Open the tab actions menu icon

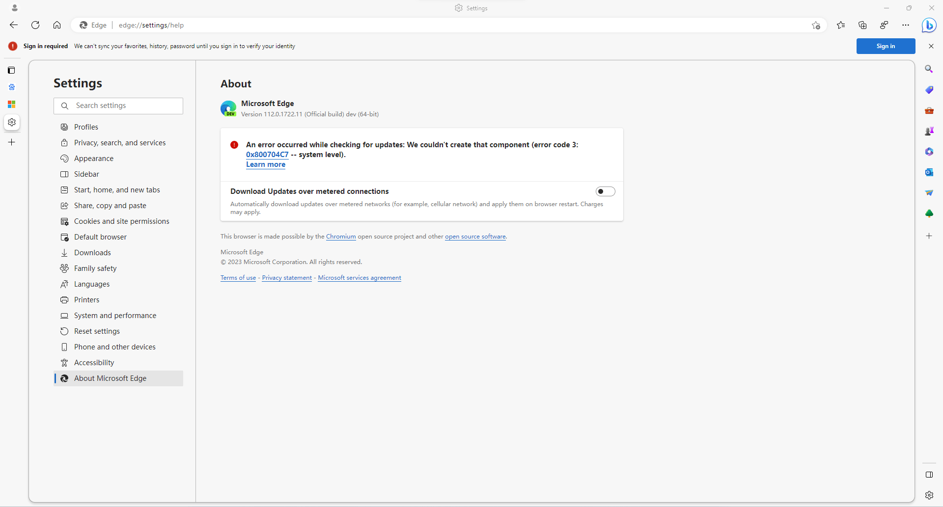point(12,70)
